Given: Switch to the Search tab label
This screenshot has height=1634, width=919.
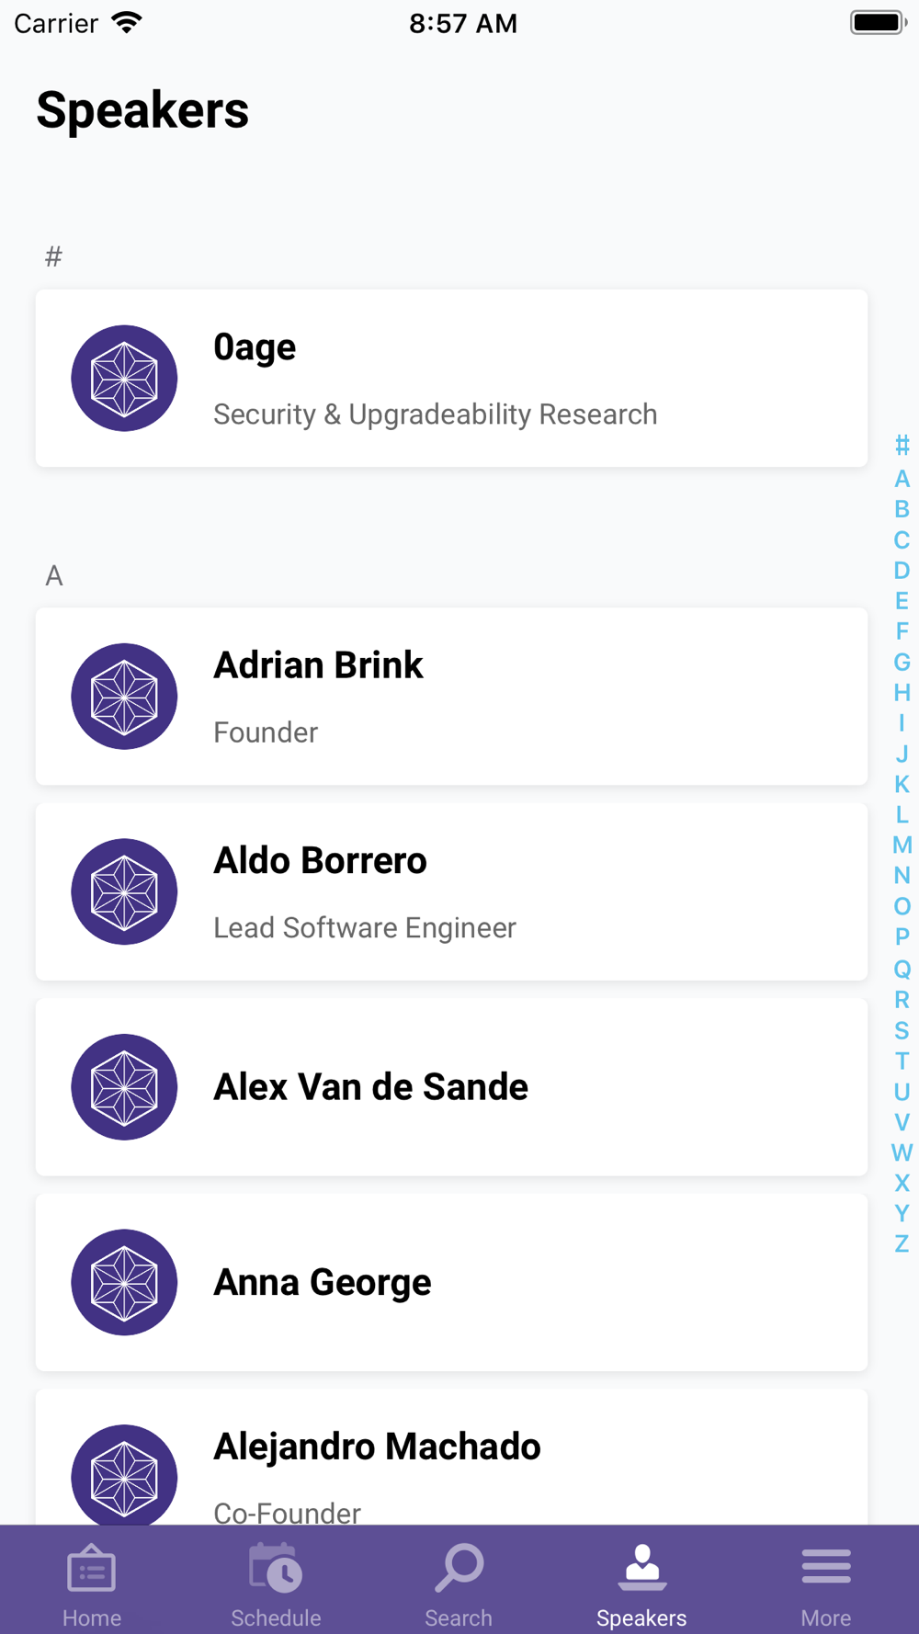Looking at the screenshot, I should [x=459, y=1617].
